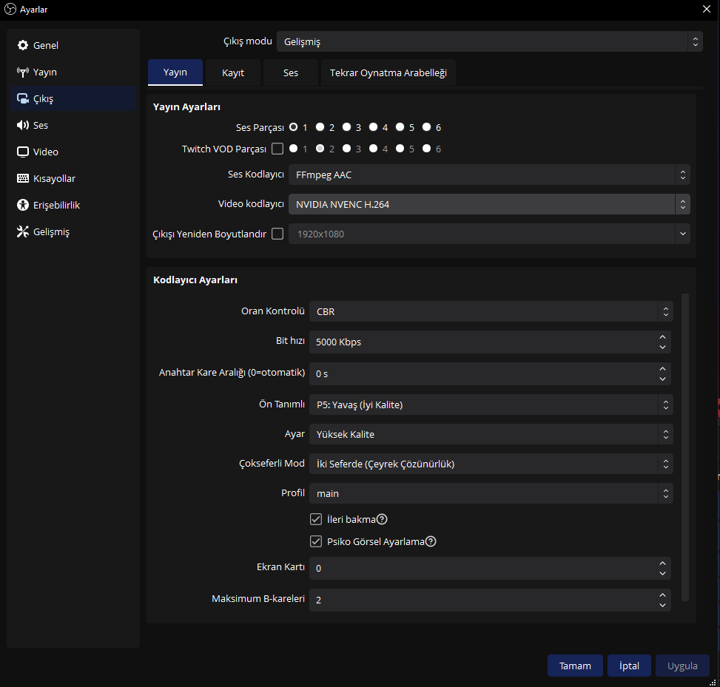
Task: Open the 1920x1080 resolution dropdown
Action: click(489, 234)
